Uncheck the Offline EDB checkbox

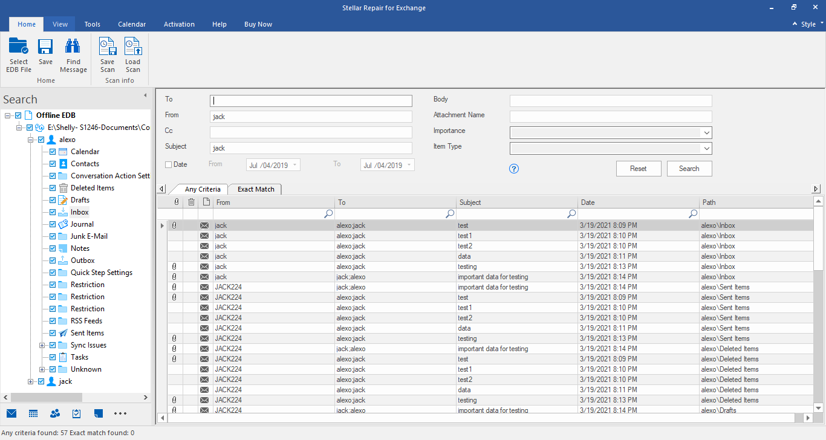(18, 115)
